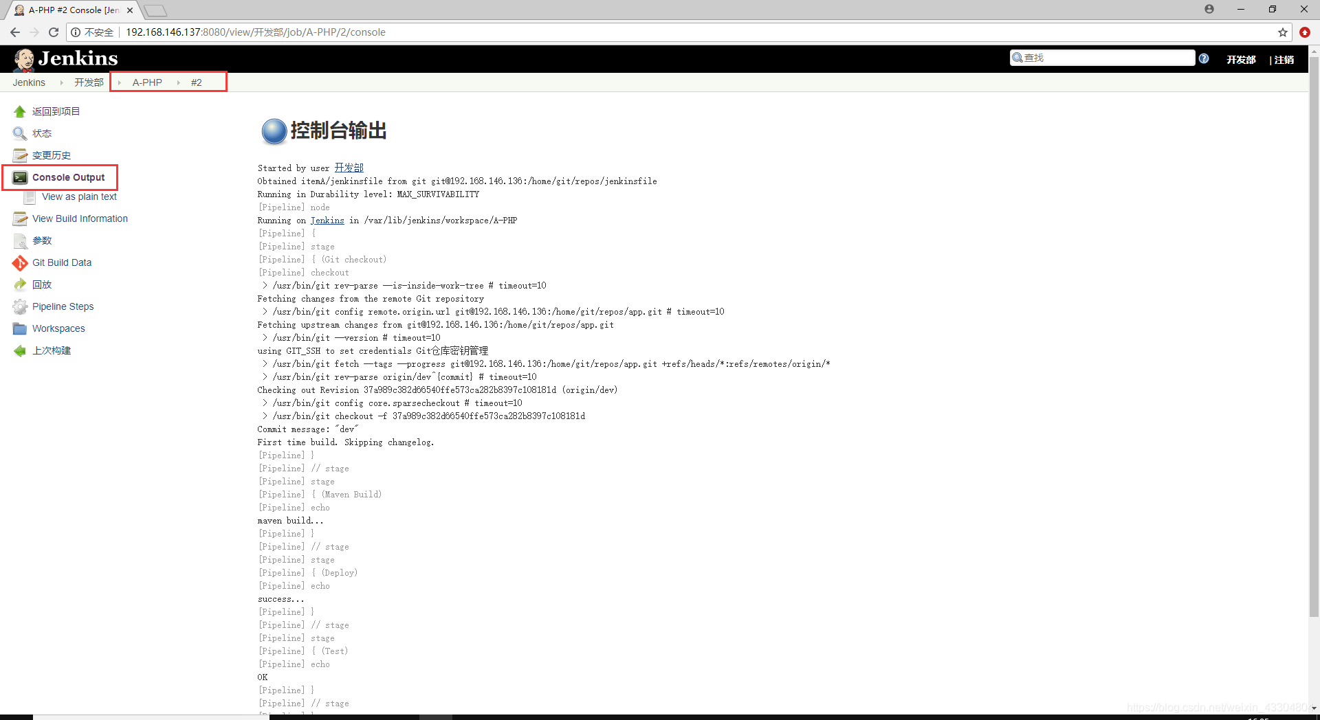1320x720 pixels.
Task: Click the folder icon beside Workspaces
Action: pyautogui.click(x=20, y=328)
